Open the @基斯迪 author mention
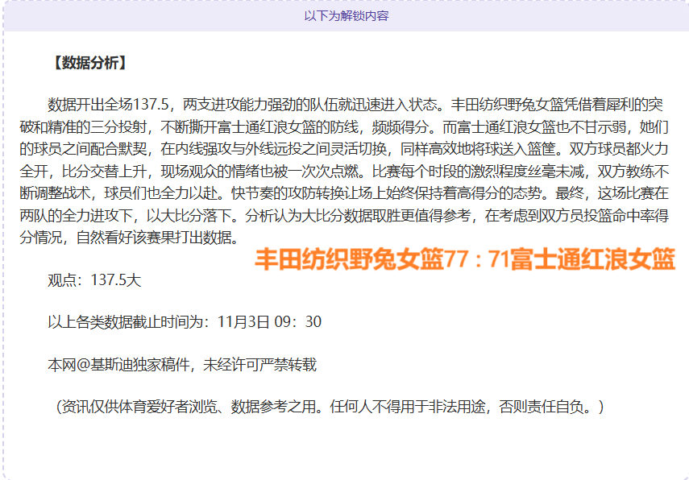The height and width of the screenshot is (480, 689). [x=99, y=365]
